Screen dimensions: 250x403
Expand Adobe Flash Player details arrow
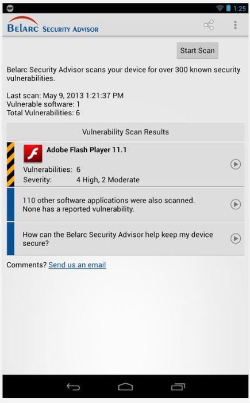tap(236, 164)
